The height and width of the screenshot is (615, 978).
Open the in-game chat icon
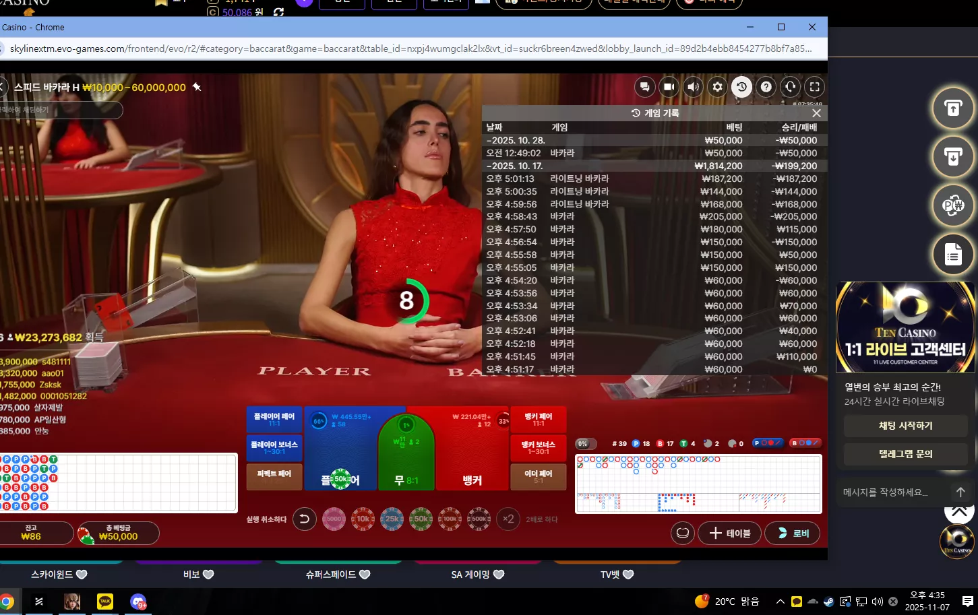click(645, 87)
